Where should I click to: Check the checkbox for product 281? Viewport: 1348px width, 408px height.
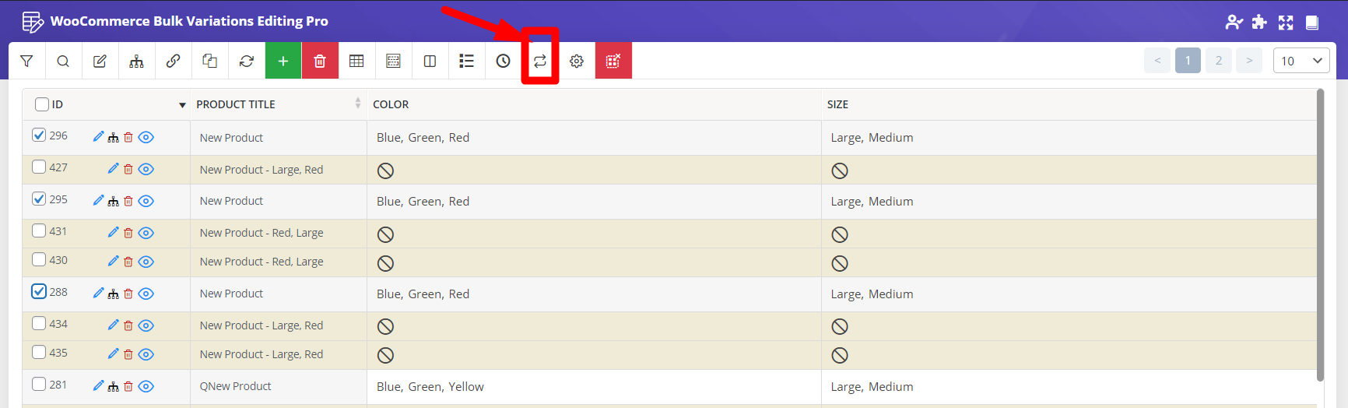[x=39, y=384]
